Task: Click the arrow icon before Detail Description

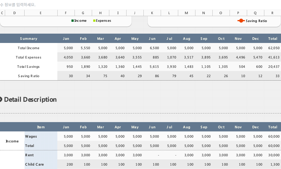Action: pyautogui.click(x=1, y=99)
